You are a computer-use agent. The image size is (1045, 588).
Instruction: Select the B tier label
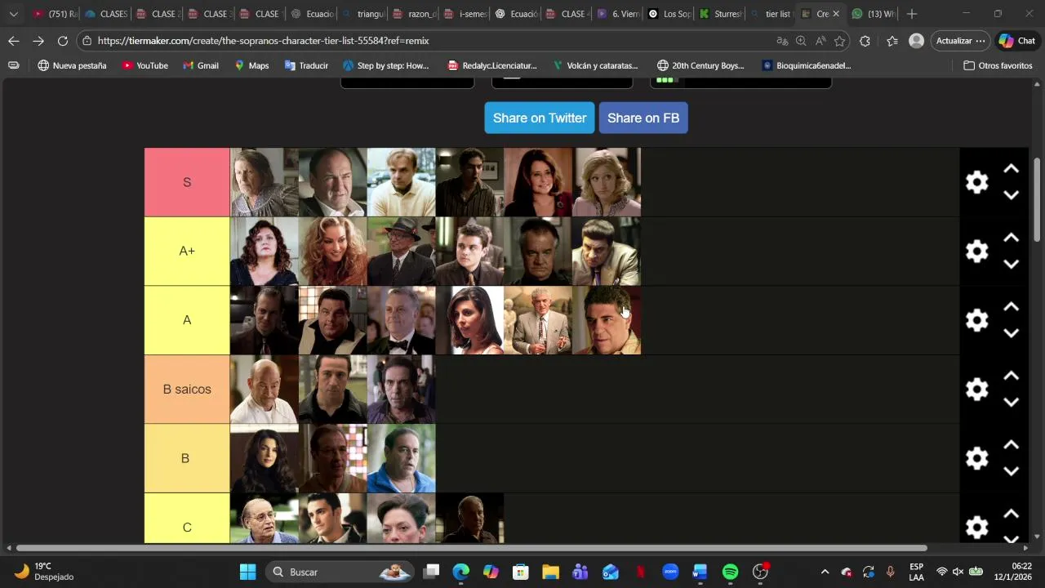coord(187,458)
